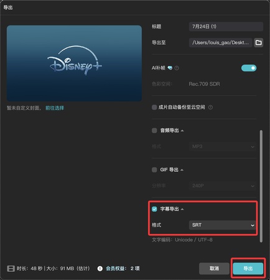The height and width of the screenshot is (280, 270).
Task: Click the 取消 cancel button
Action: [x=214, y=268]
